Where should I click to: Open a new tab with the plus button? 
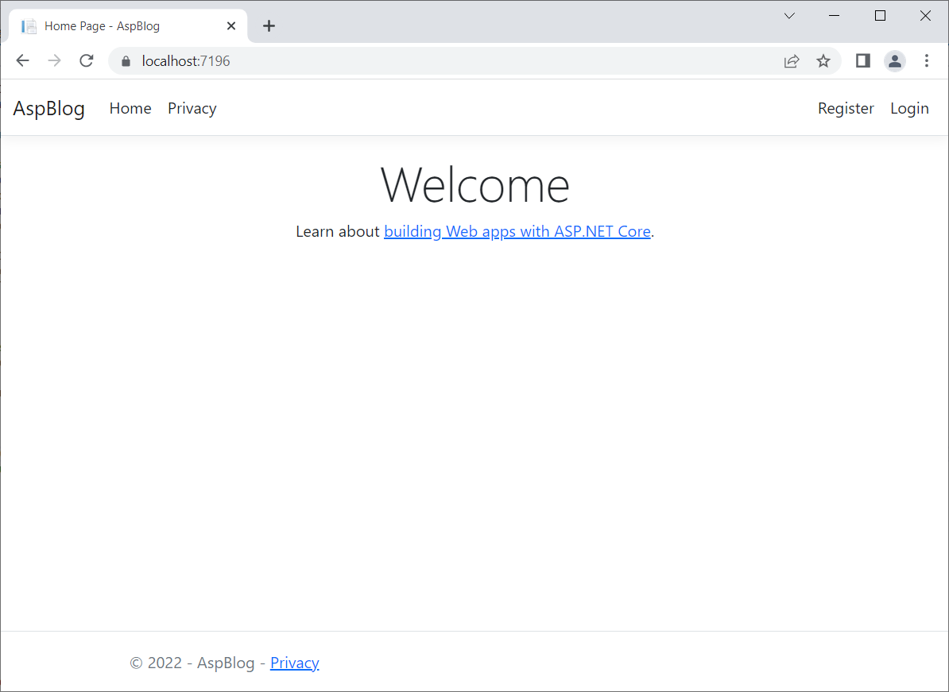(269, 25)
